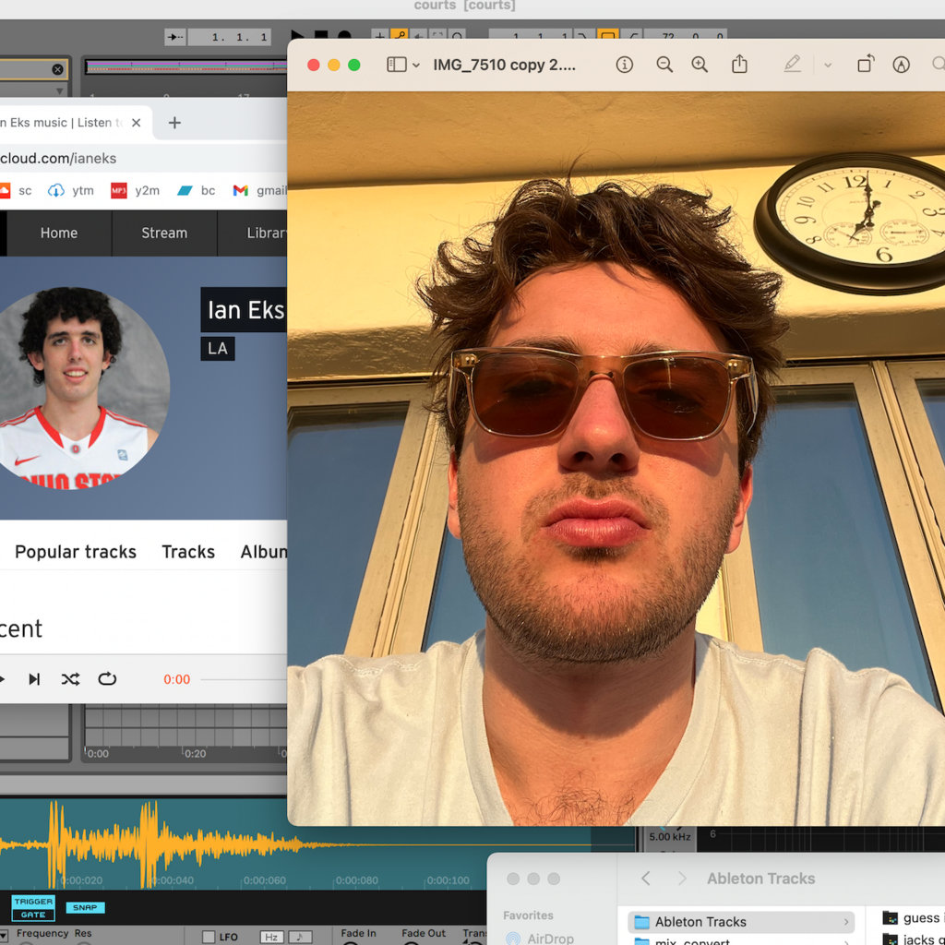Open the sidebar view dropdown in Preview
This screenshot has height=945, width=945.
tap(402, 65)
